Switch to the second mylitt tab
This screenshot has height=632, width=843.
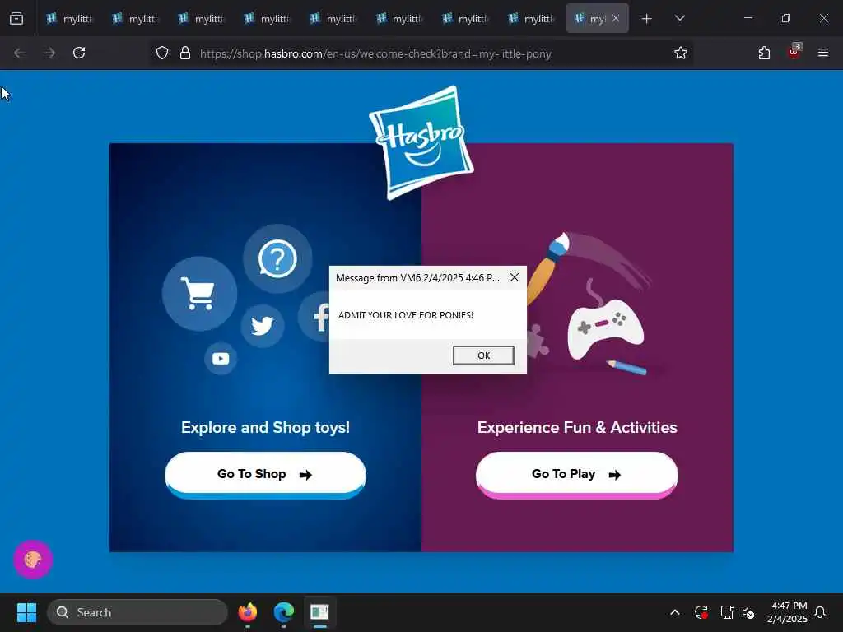click(135, 19)
